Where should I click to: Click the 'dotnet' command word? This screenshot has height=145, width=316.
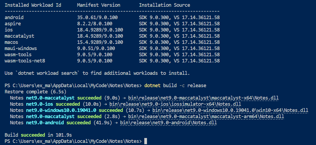(x=152, y=86)
